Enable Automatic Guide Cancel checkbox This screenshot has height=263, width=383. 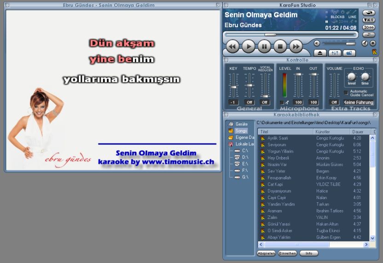(346, 93)
